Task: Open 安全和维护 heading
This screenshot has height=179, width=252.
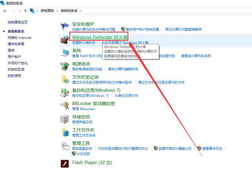Action: coord(83,24)
